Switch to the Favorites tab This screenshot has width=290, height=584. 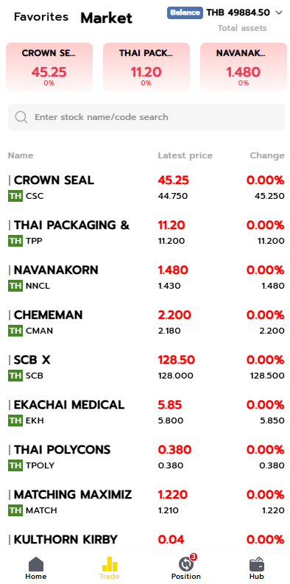[x=41, y=17]
